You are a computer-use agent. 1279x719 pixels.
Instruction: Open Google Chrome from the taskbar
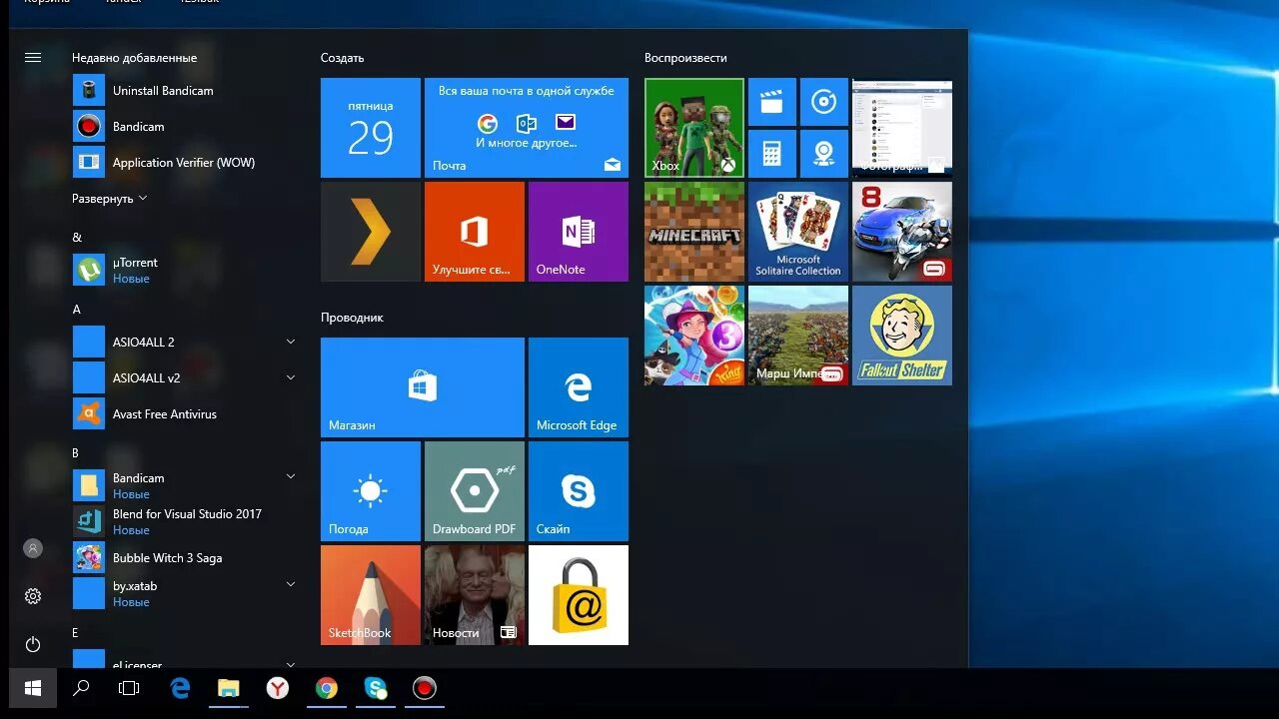[x=327, y=688]
